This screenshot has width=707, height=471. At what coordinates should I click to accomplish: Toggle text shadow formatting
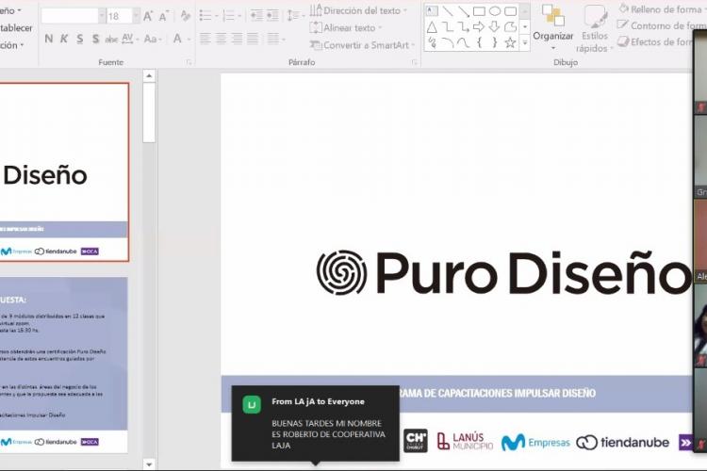(95, 40)
